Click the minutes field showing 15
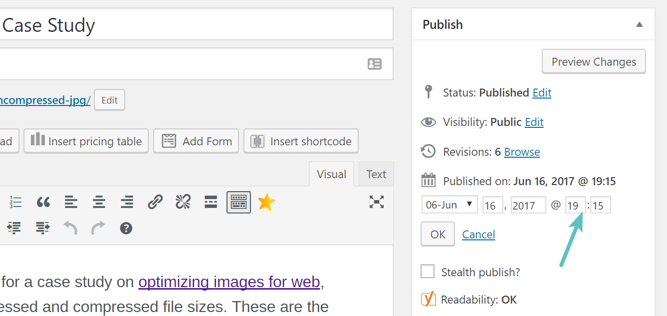 pos(600,205)
